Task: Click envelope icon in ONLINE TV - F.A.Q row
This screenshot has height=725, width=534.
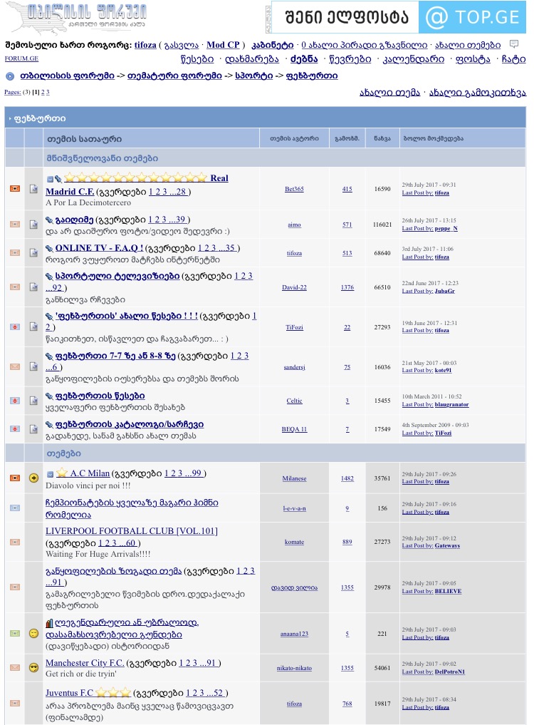Action: [15, 253]
